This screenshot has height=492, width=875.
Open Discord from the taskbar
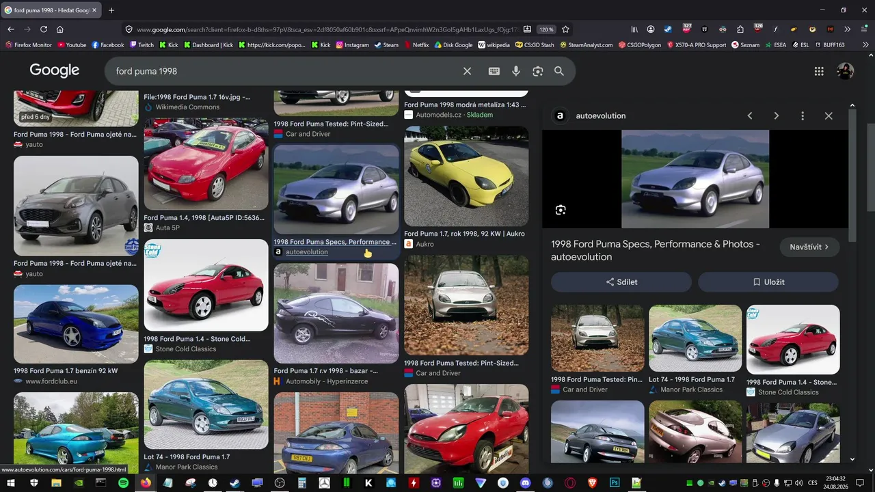(525, 482)
